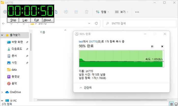Open 다운로드 in the sidebar
This screenshot has height=106, width=178.
pyautogui.click(x=17, y=49)
